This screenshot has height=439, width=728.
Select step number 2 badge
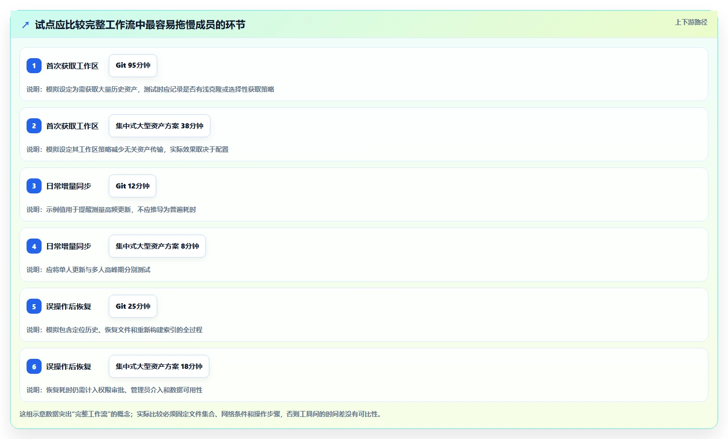(34, 126)
